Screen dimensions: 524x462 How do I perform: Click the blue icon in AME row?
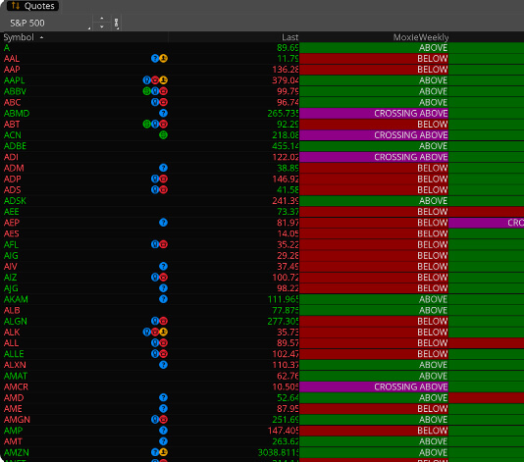[x=164, y=409]
